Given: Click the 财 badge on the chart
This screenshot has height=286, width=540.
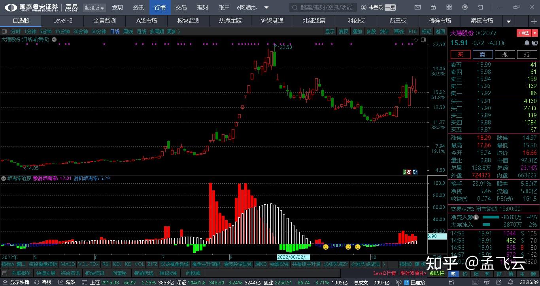Looking at the screenshot, I should point(415,172).
